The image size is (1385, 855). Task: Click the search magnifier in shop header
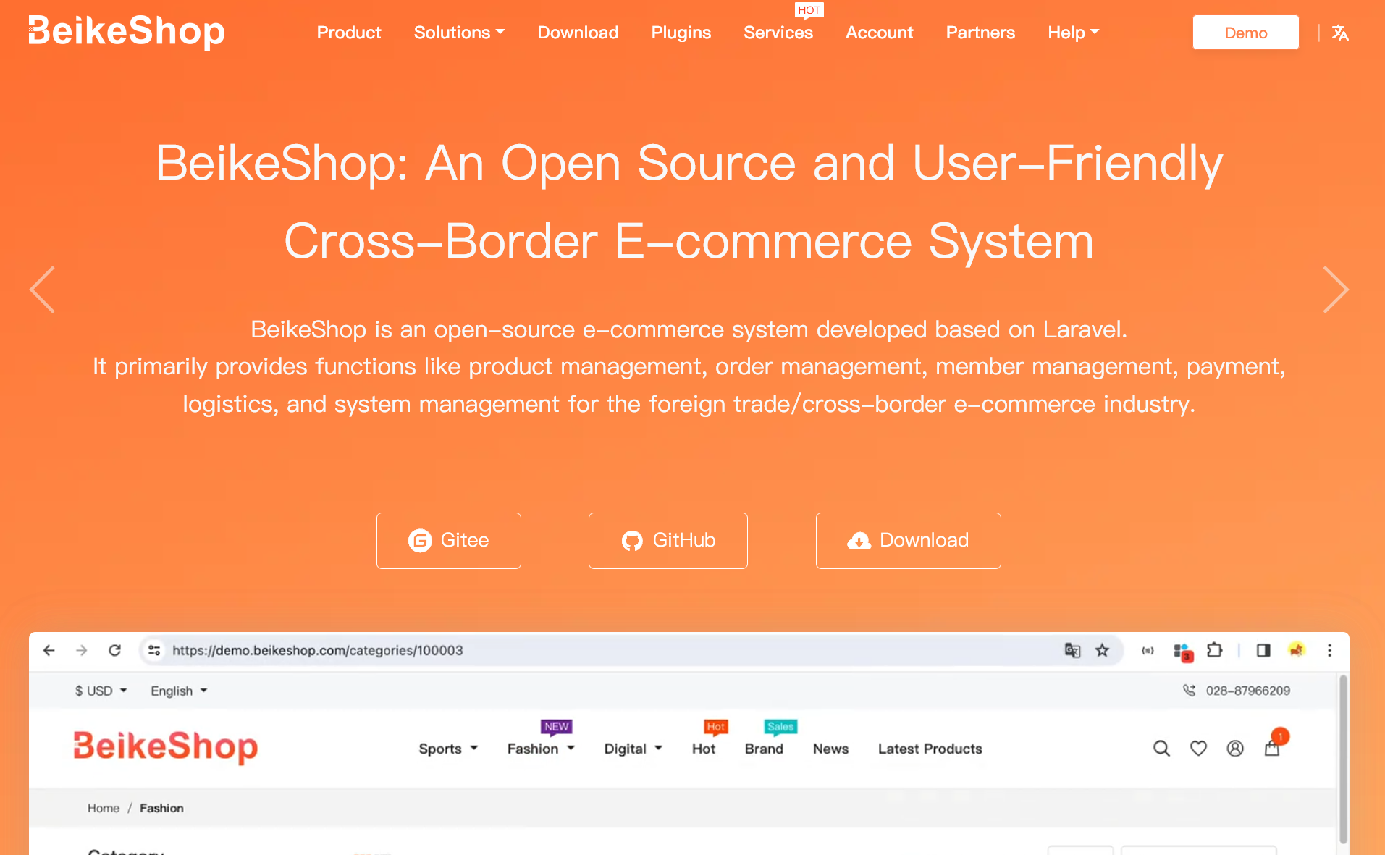click(1161, 749)
